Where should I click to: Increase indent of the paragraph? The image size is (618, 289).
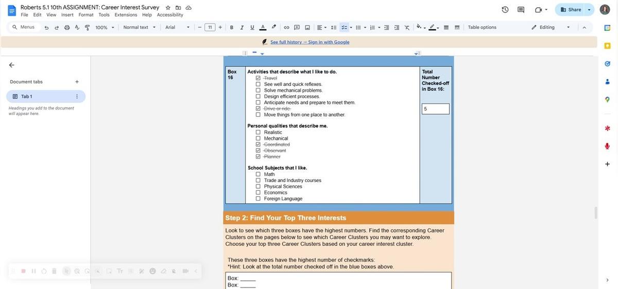397,27
